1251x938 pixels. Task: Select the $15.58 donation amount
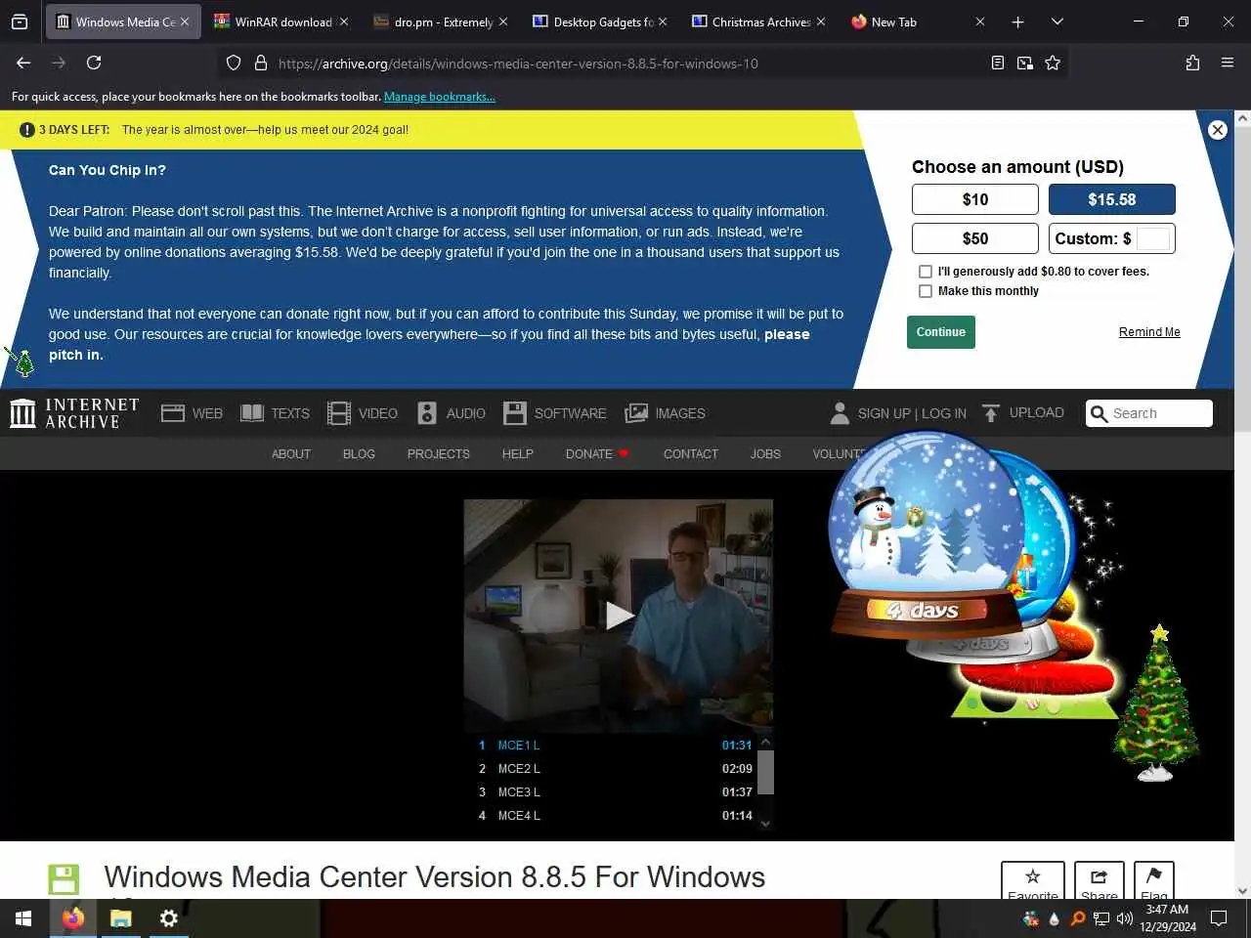[x=1112, y=199]
